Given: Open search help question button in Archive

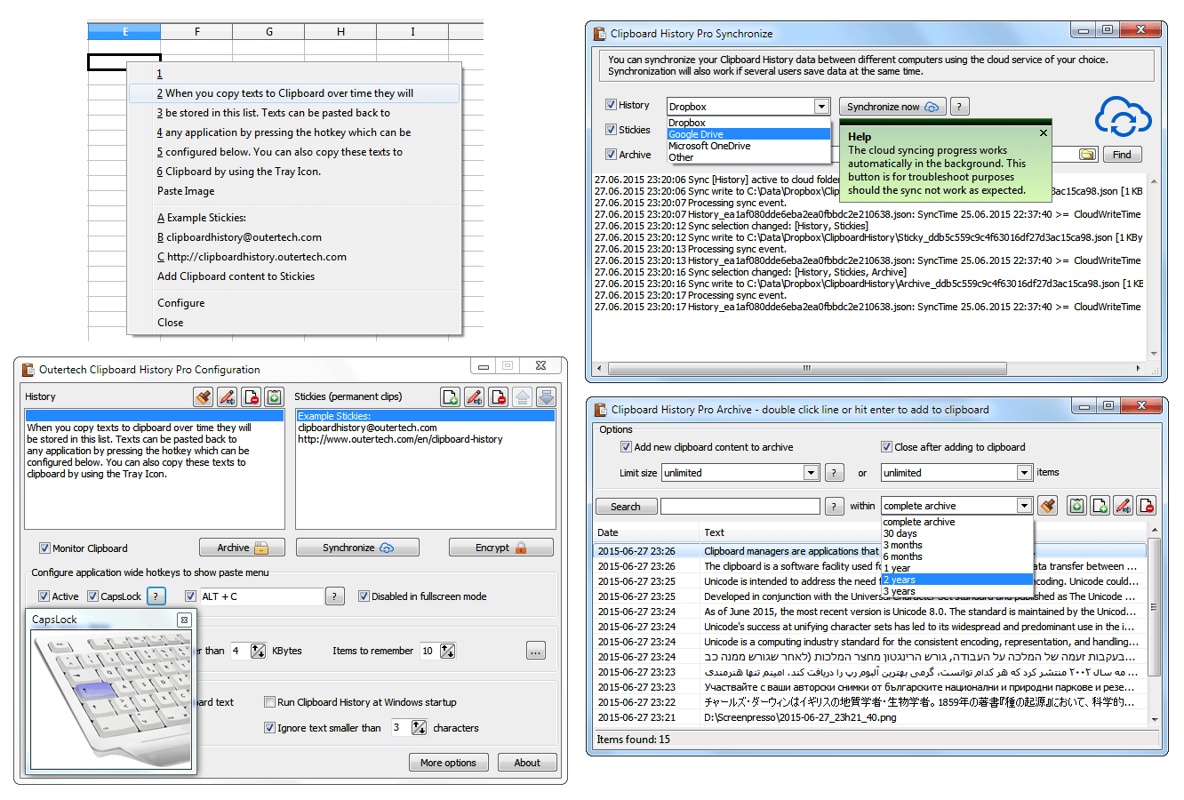Looking at the screenshot, I should point(835,506).
